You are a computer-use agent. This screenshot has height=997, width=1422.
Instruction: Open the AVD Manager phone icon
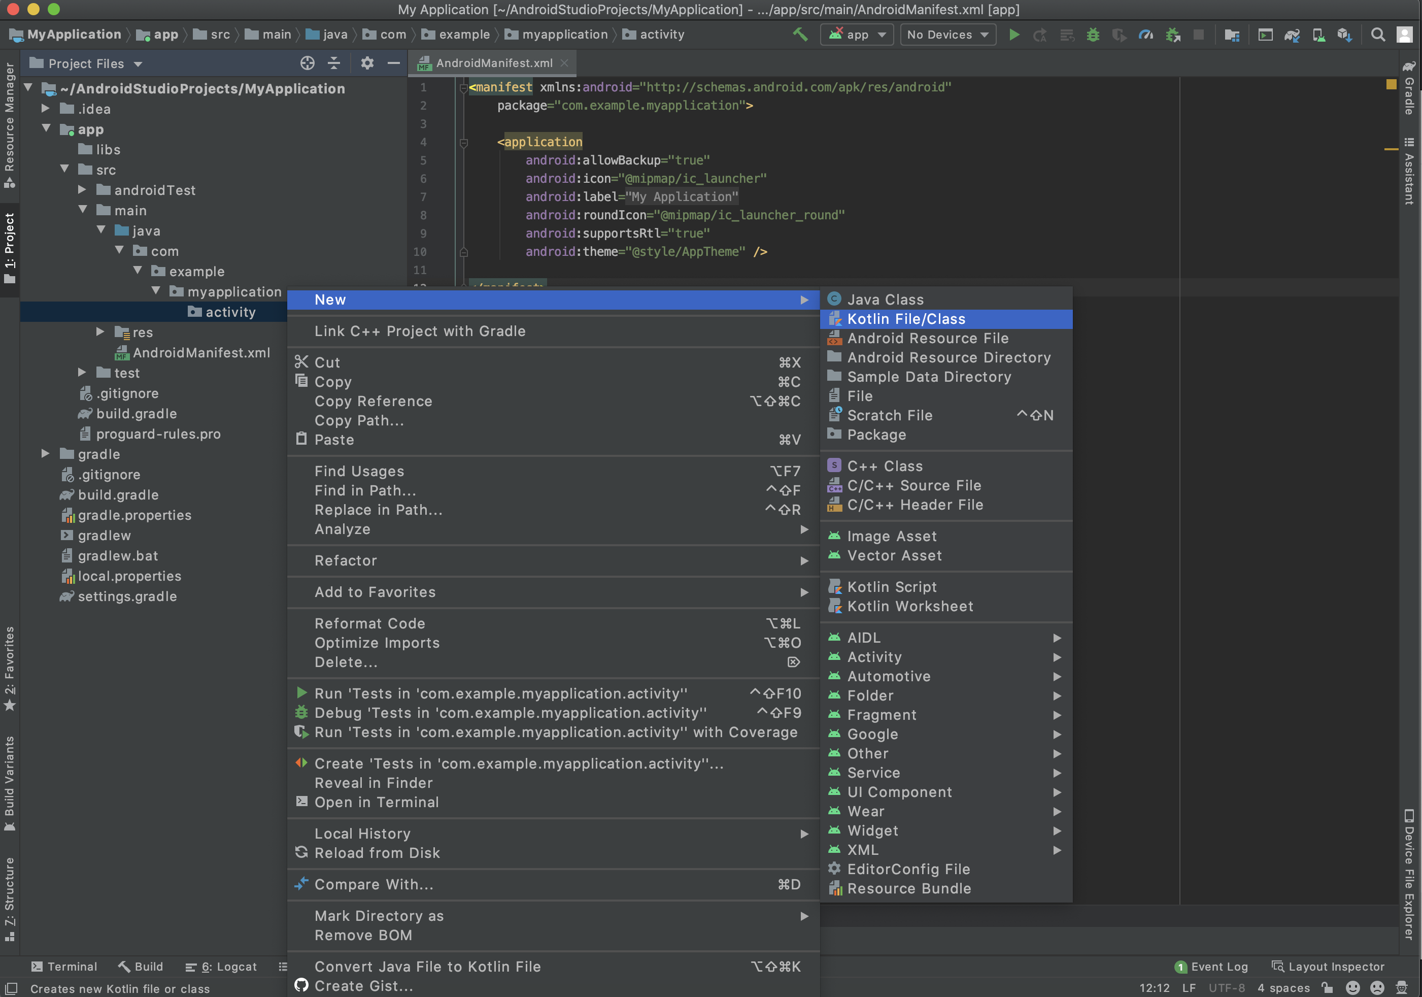pyautogui.click(x=1318, y=35)
